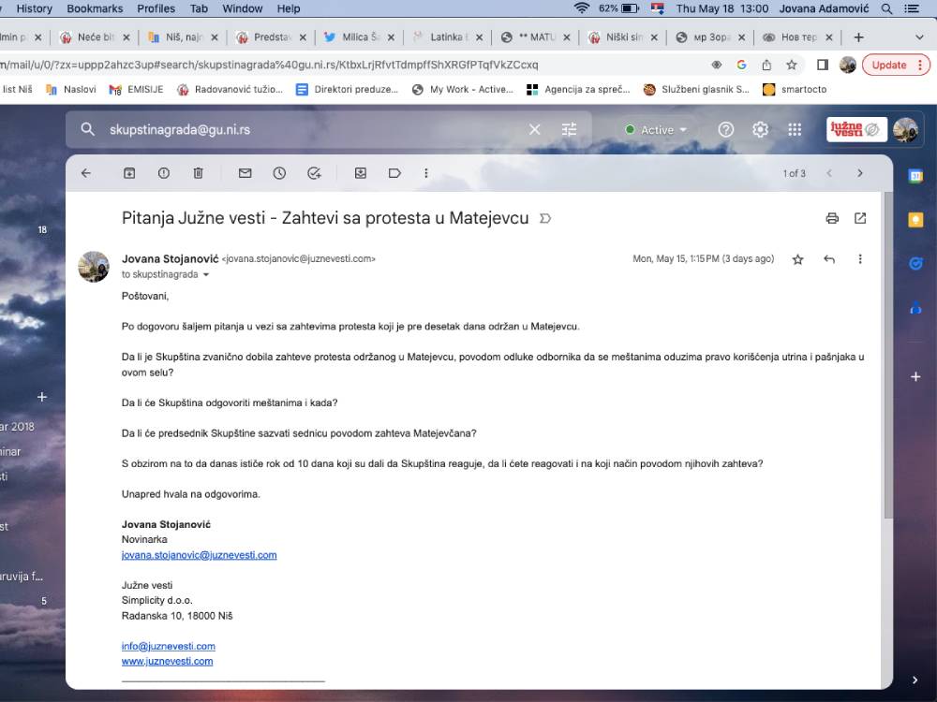Mark the email as unread
Viewport: 937px width, 702px height.
[x=245, y=173]
